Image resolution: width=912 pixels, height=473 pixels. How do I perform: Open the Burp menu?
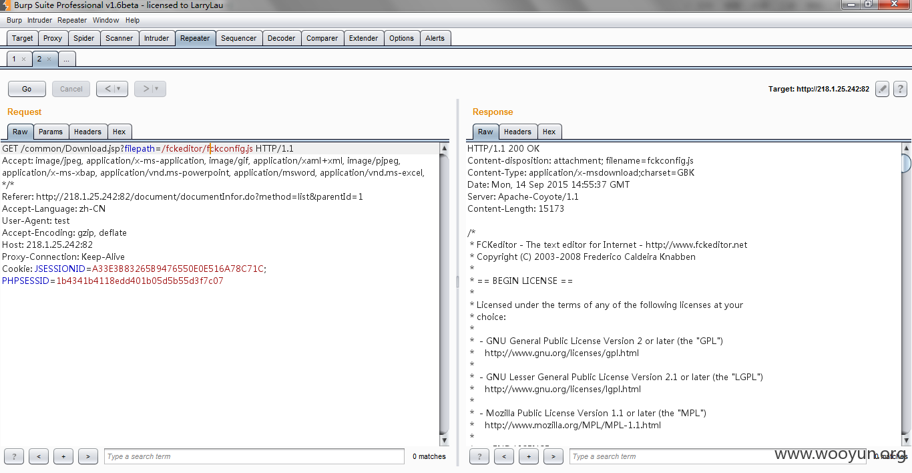(14, 20)
